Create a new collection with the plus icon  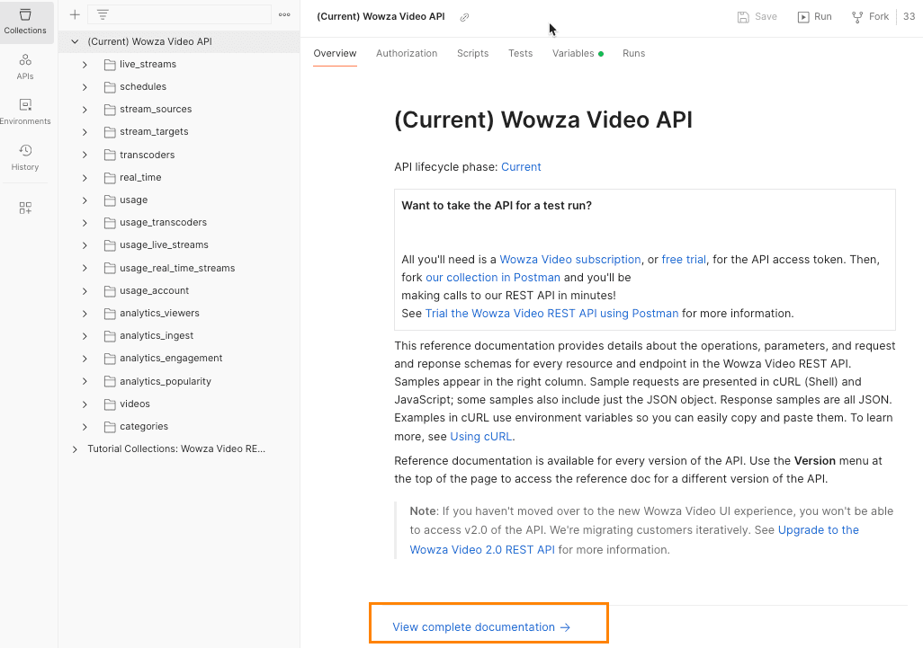75,14
